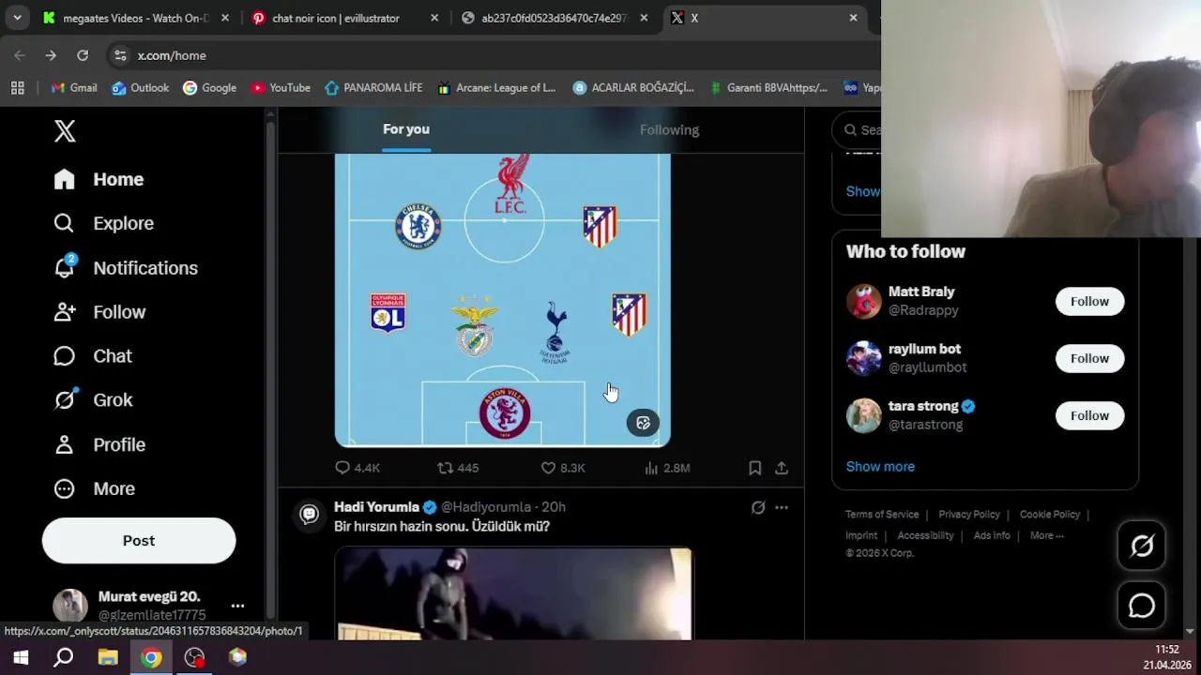The image size is (1201, 675).
Task: Open Windows Start menu
Action: pos(21,657)
